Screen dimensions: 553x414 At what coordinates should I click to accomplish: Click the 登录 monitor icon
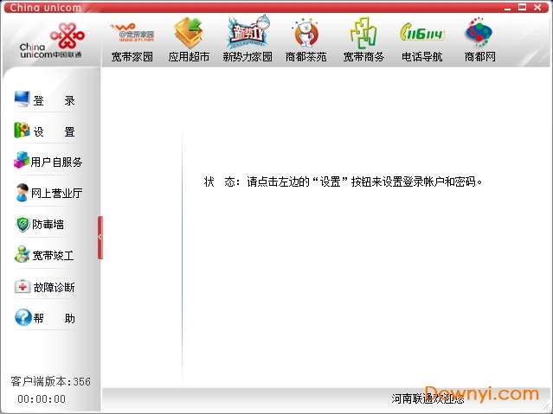click(22, 99)
